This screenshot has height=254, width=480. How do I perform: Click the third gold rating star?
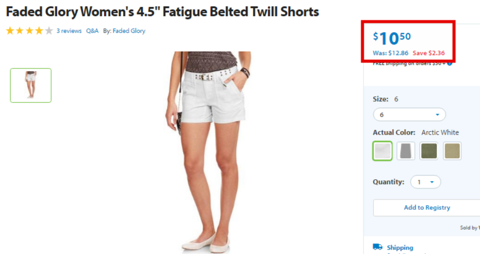[x=30, y=31]
